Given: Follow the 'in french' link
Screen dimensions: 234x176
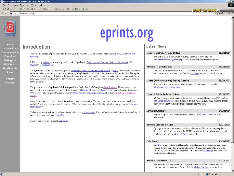Looking at the screenshot, I should (x=63, y=121).
